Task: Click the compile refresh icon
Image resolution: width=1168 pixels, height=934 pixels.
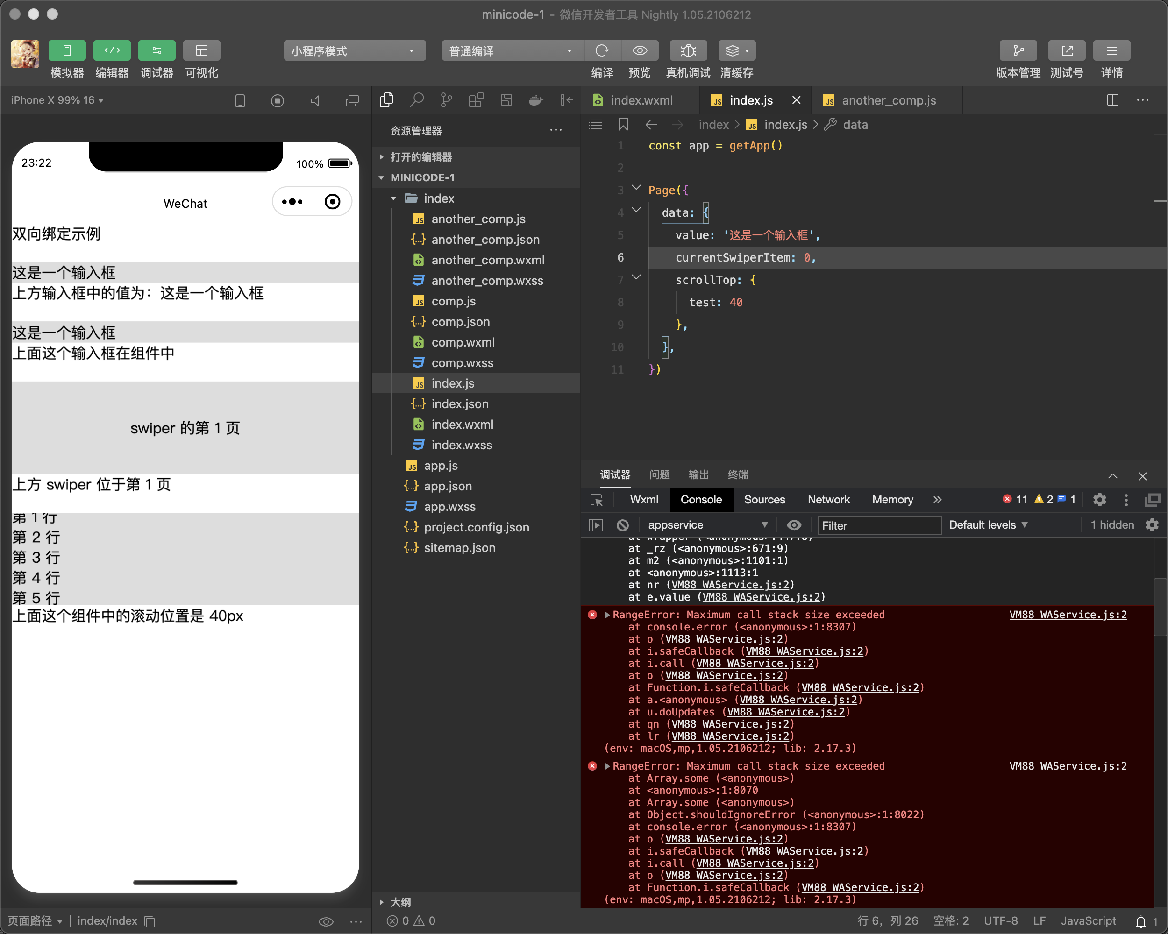Action: (x=602, y=51)
